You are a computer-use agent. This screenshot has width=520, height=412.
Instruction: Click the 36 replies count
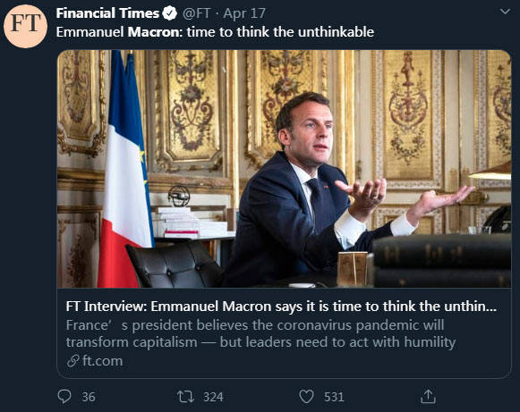click(x=89, y=397)
